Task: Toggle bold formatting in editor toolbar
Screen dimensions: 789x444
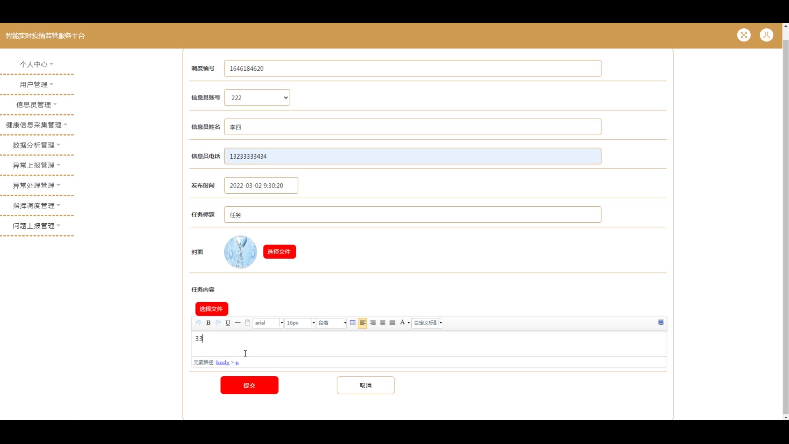Action: (208, 323)
